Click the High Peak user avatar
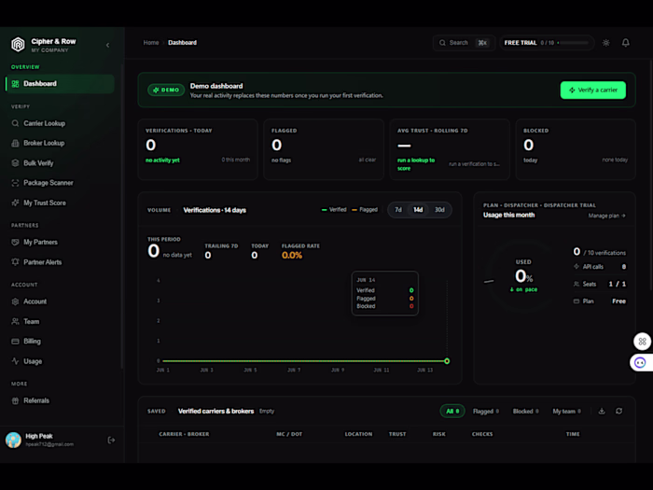Viewport: 653px width, 490px height. [13, 440]
